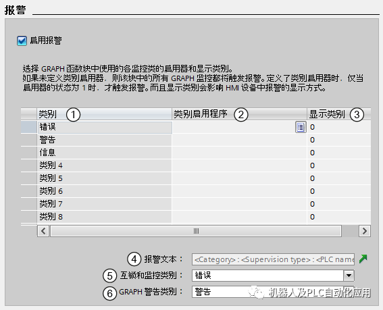Image resolution: width=383 pixels, height=310 pixels.
Task: Click green arrow beside 报警文本 field
Action: tap(363, 259)
